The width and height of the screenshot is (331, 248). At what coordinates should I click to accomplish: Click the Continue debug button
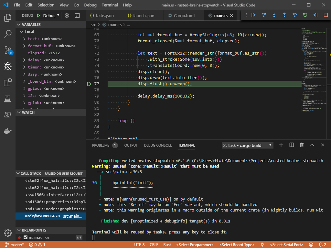(253, 15)
